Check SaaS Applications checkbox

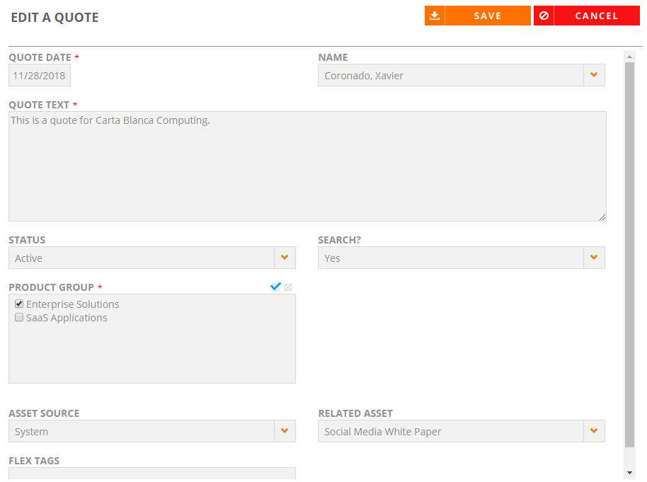pos(19,317)
